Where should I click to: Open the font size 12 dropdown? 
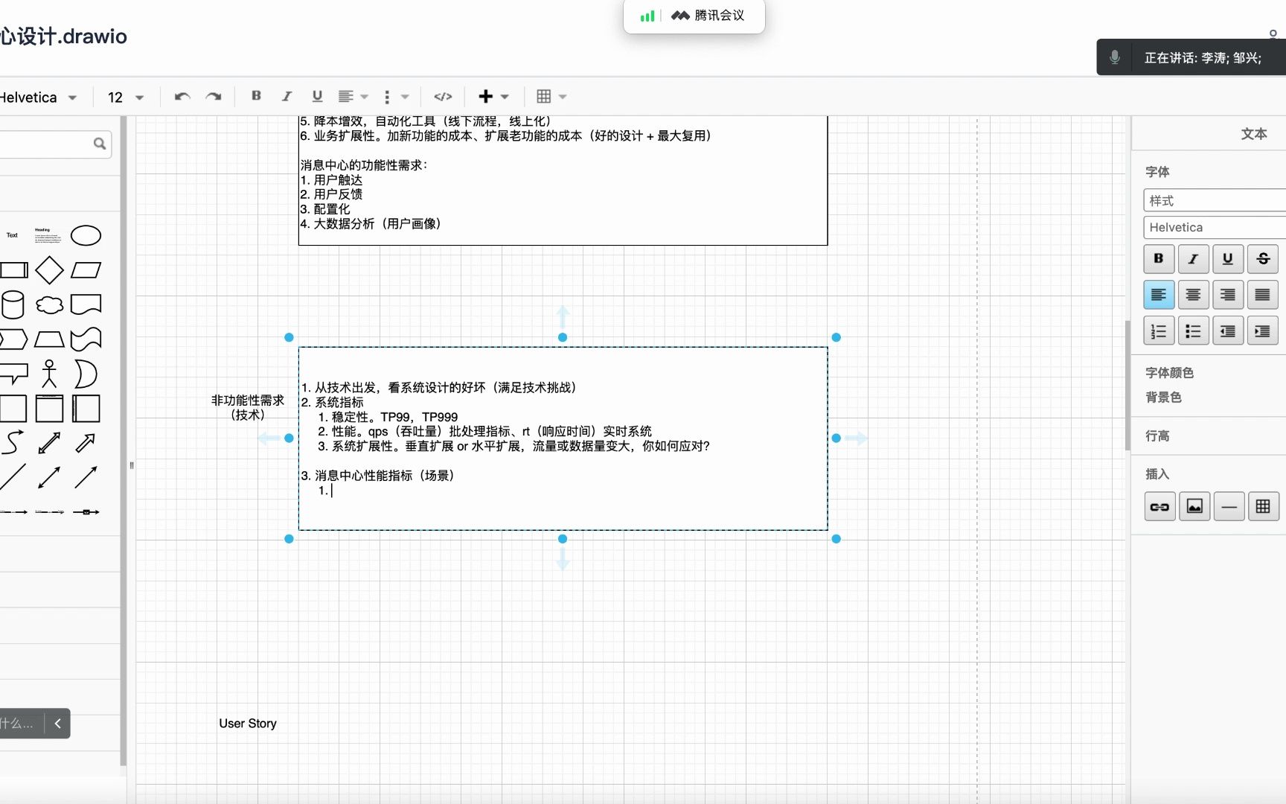[x=125, y=98]
